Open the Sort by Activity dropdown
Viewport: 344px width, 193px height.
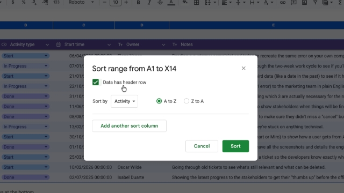[124, 101]
